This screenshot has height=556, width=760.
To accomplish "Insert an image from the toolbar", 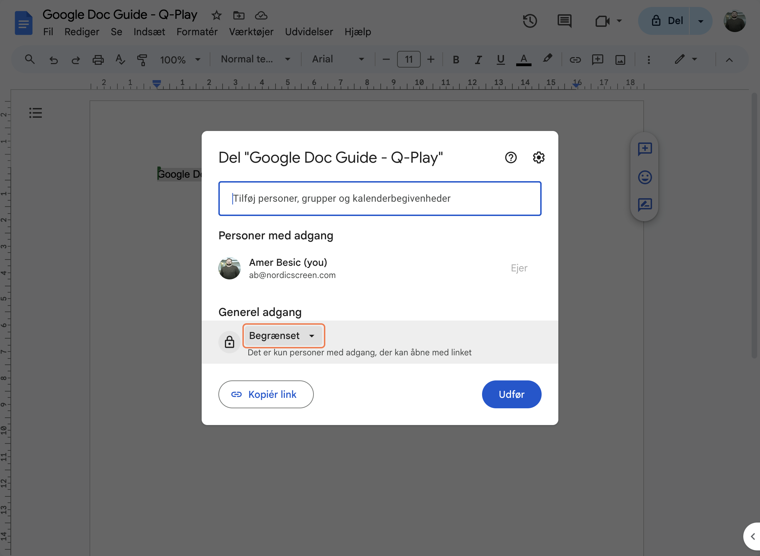I will (x=620, y=60).
